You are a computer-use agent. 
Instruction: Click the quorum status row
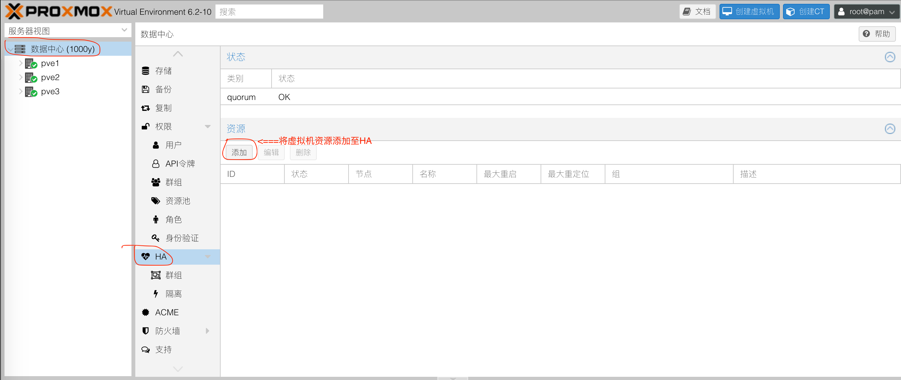[x=560, y=97]
